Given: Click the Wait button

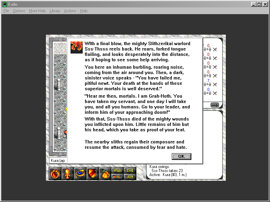Looking at the screenshot, I should (x=117, y=170).
